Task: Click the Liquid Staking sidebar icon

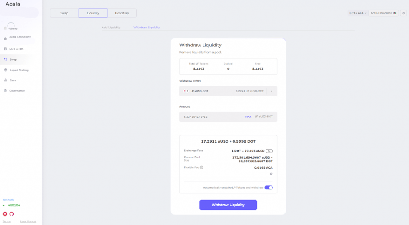Action: [5, 70]
